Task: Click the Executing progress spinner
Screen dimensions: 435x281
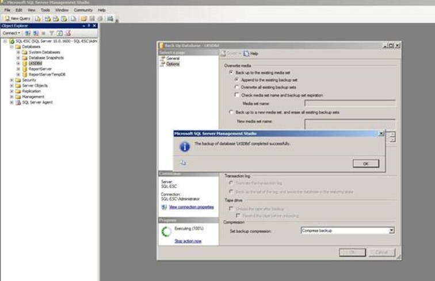Action: click(x=166, y=232)
